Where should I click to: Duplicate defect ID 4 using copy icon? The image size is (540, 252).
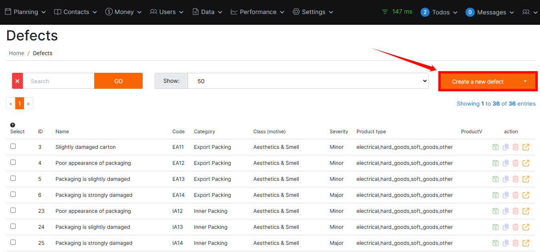pos(506,163)
